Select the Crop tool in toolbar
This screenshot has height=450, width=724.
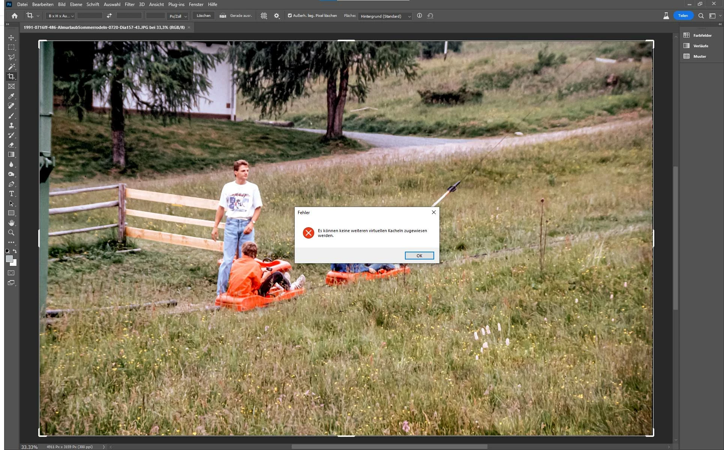tap(11, 76)
